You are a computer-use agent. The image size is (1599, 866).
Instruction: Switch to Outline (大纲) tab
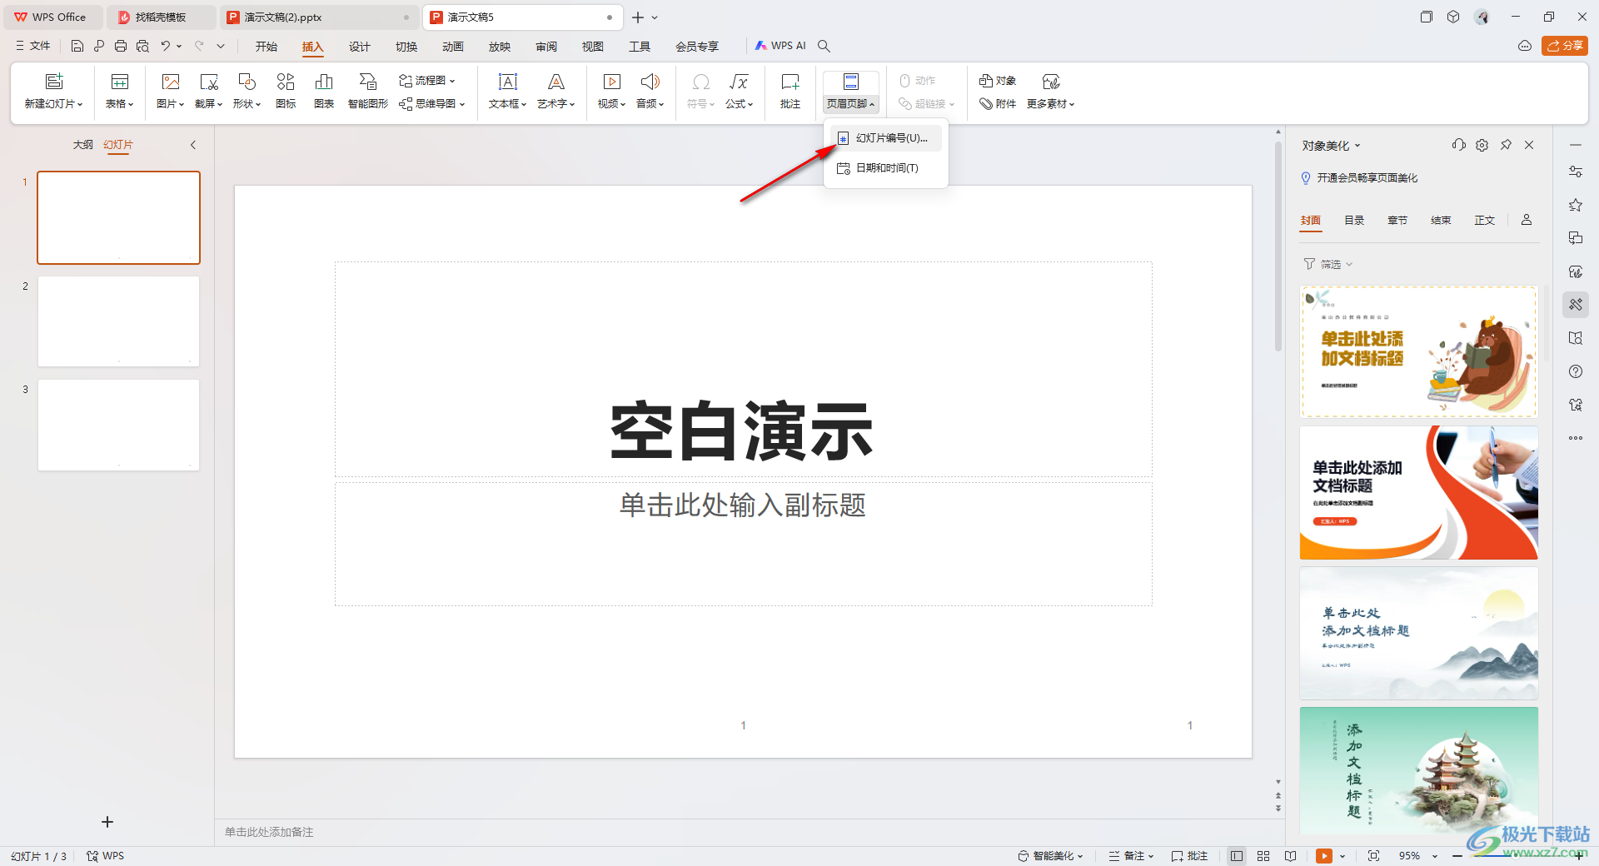(x=83, y=145)
